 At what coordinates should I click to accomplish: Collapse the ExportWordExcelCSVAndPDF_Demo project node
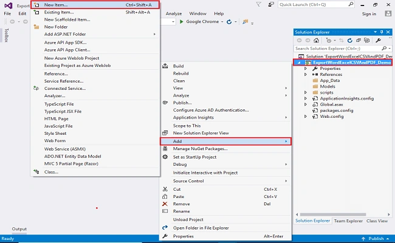point(299,63)
